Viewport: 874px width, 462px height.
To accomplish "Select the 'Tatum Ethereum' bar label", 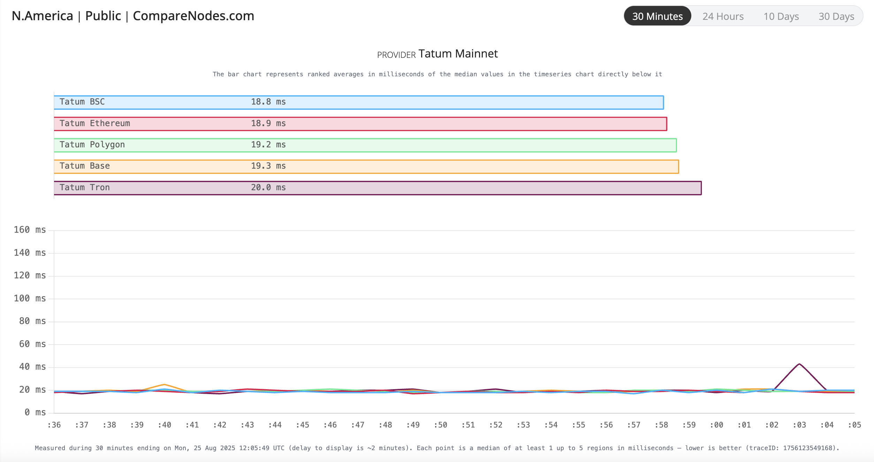I will pyautogui.click(x=94, y=123).
